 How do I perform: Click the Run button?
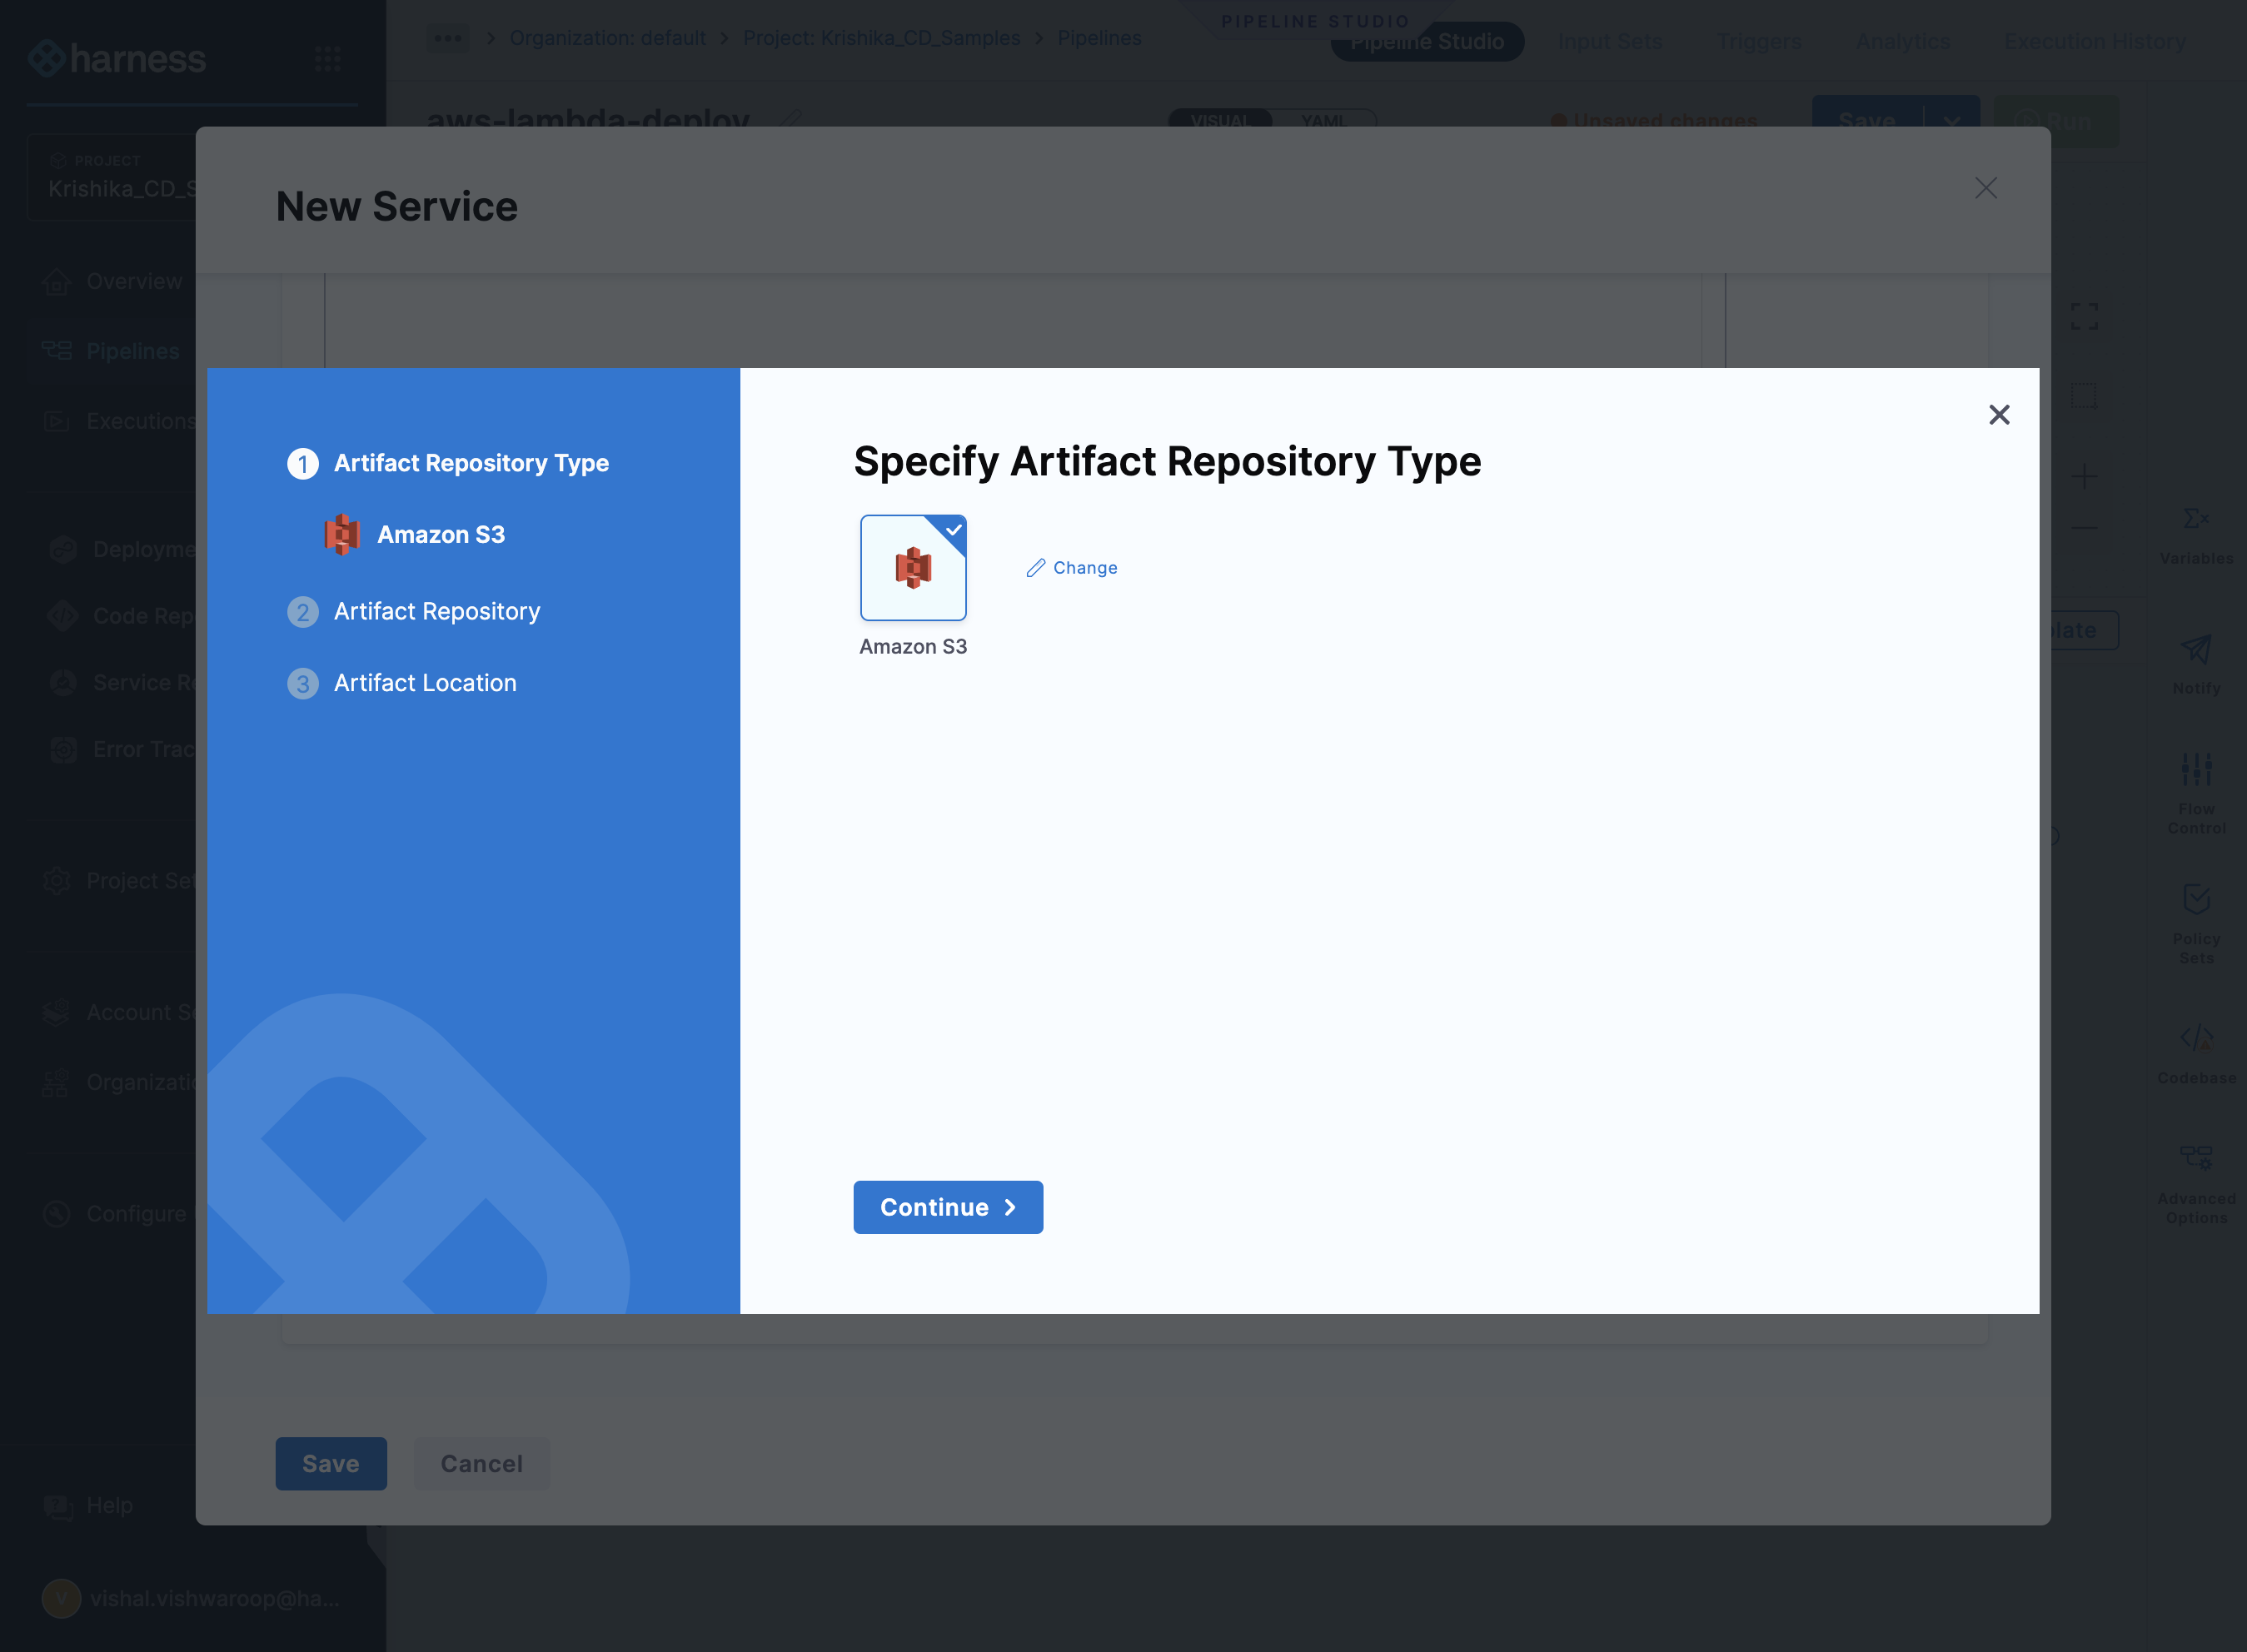click(2057, 121)
